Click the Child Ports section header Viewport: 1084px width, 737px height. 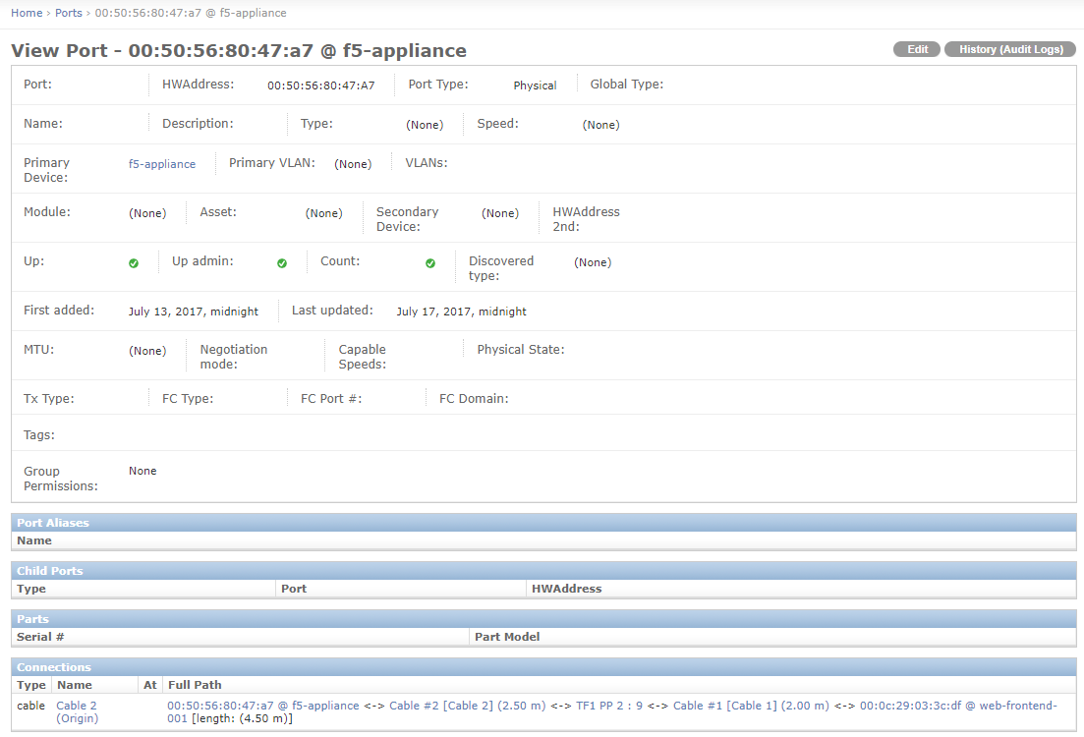tap(50, 571)
